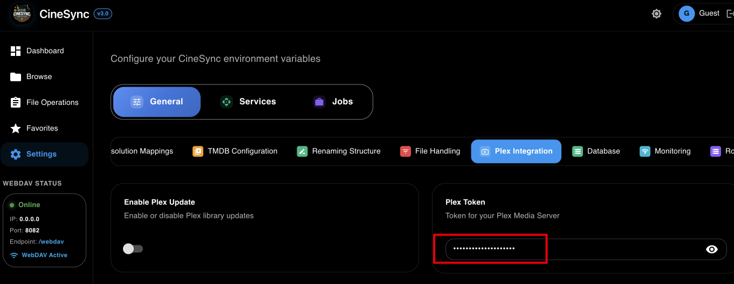The image size is (734, 284).
Task: Go to File Operations page
Action: pos(52,102)
